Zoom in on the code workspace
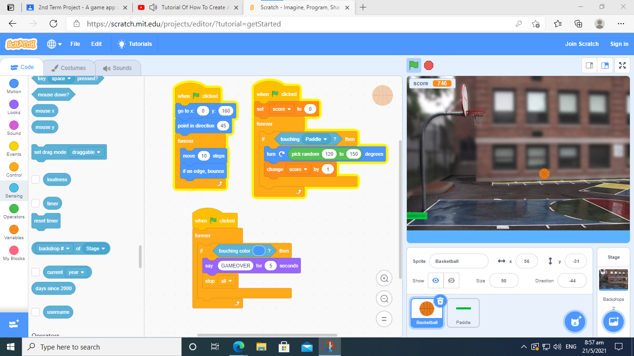Viewport: 634px width, 356px height. click(384, 279)
